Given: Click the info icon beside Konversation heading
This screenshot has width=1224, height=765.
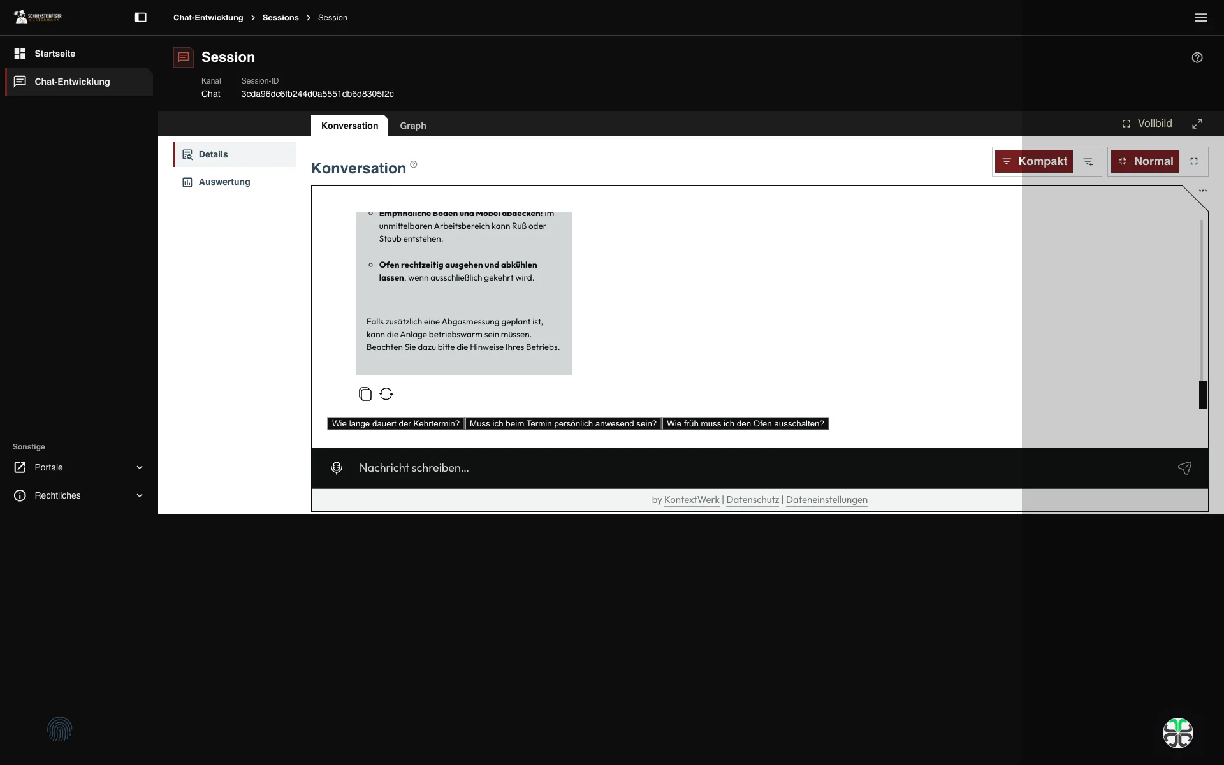Looking at the screenshot, I should tap(414, 164).
